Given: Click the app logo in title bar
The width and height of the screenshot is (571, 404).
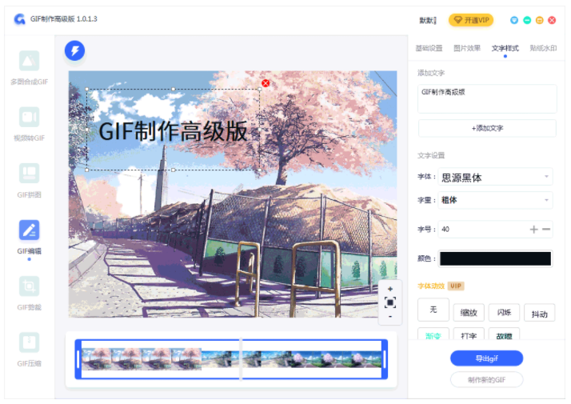Looking at the screenshot, I should click(x=20, y=19).
